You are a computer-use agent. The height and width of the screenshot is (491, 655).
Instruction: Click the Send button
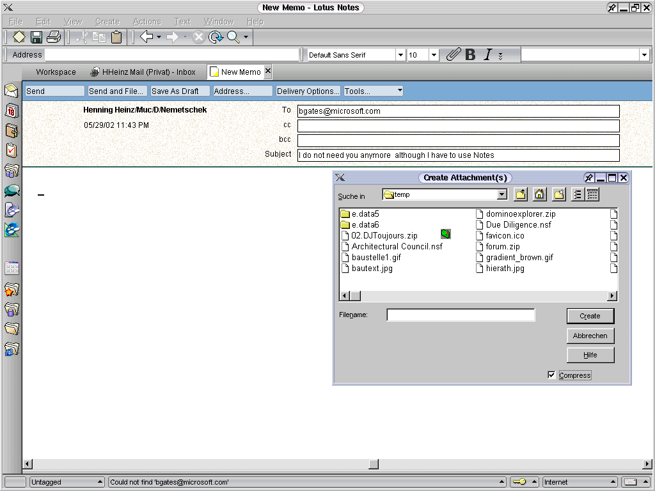pos(55,91)
